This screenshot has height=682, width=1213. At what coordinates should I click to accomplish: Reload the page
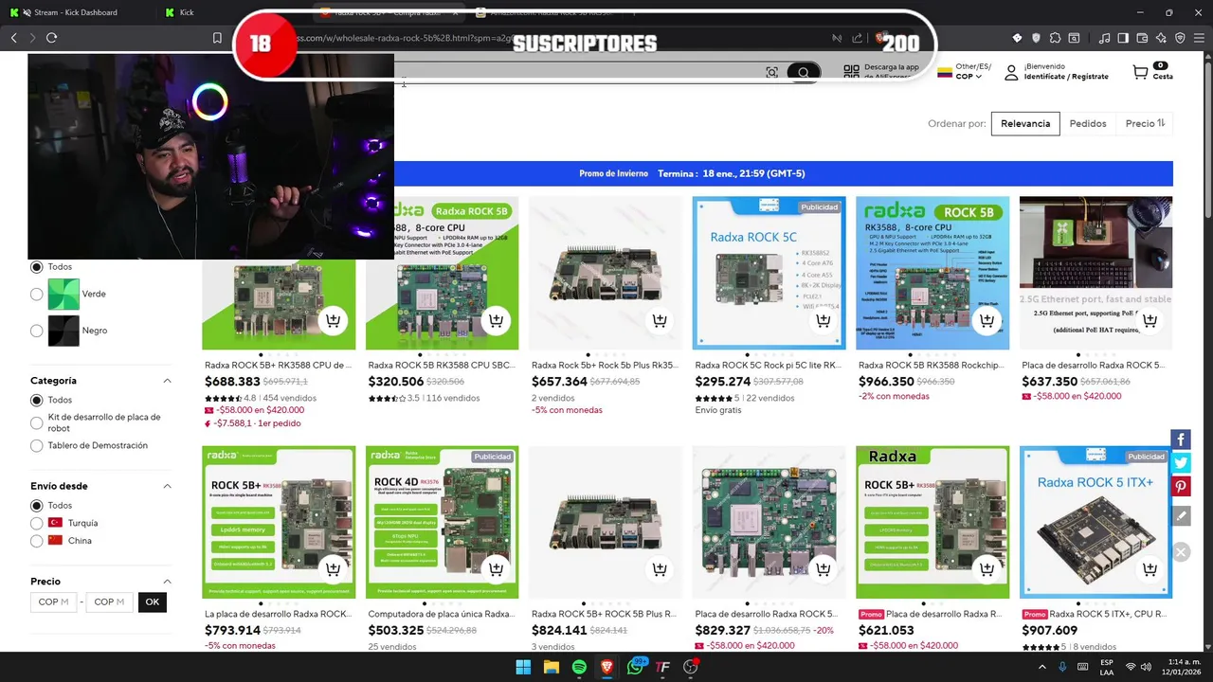[51, 38]
